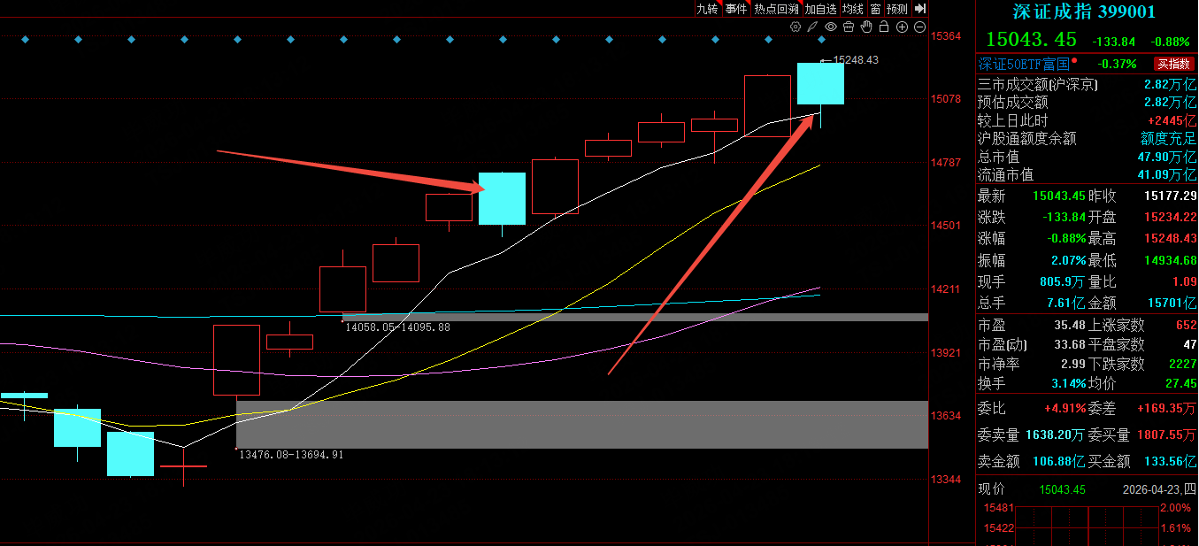Click the 额度充足 quota status
Image resolution: width=1199 pixels, height=546 pixels.
click(1168, 138)
